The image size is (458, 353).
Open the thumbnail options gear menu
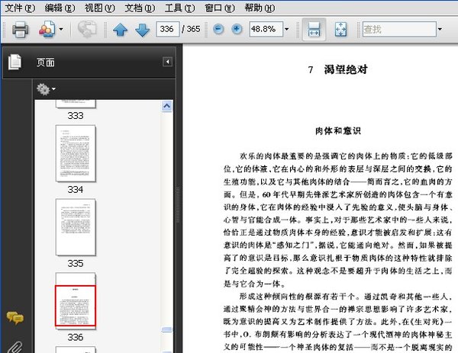coord(46,89)
